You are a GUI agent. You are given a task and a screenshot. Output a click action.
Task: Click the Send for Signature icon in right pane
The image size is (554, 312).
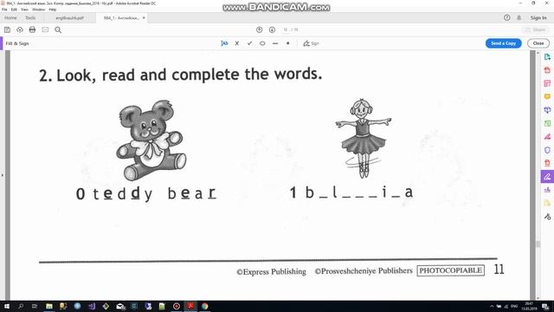point(547,190)
